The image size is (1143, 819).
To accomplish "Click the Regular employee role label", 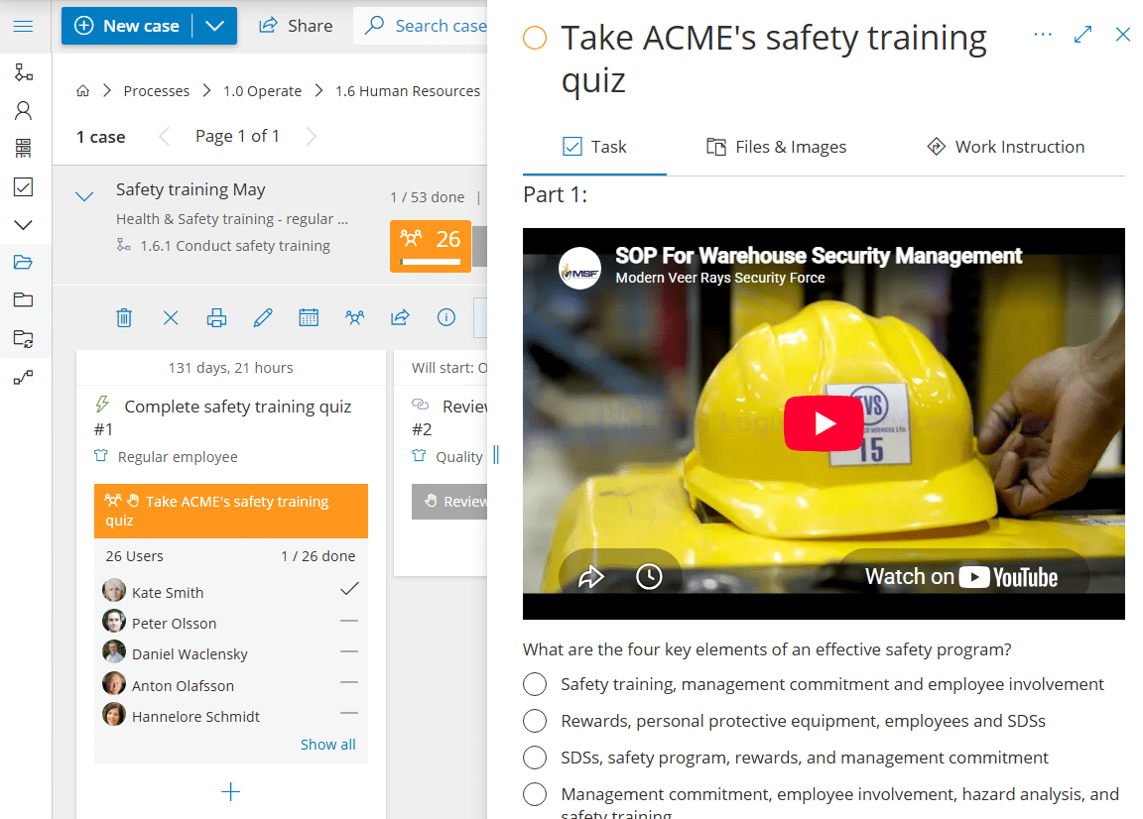I will point(178,457).
